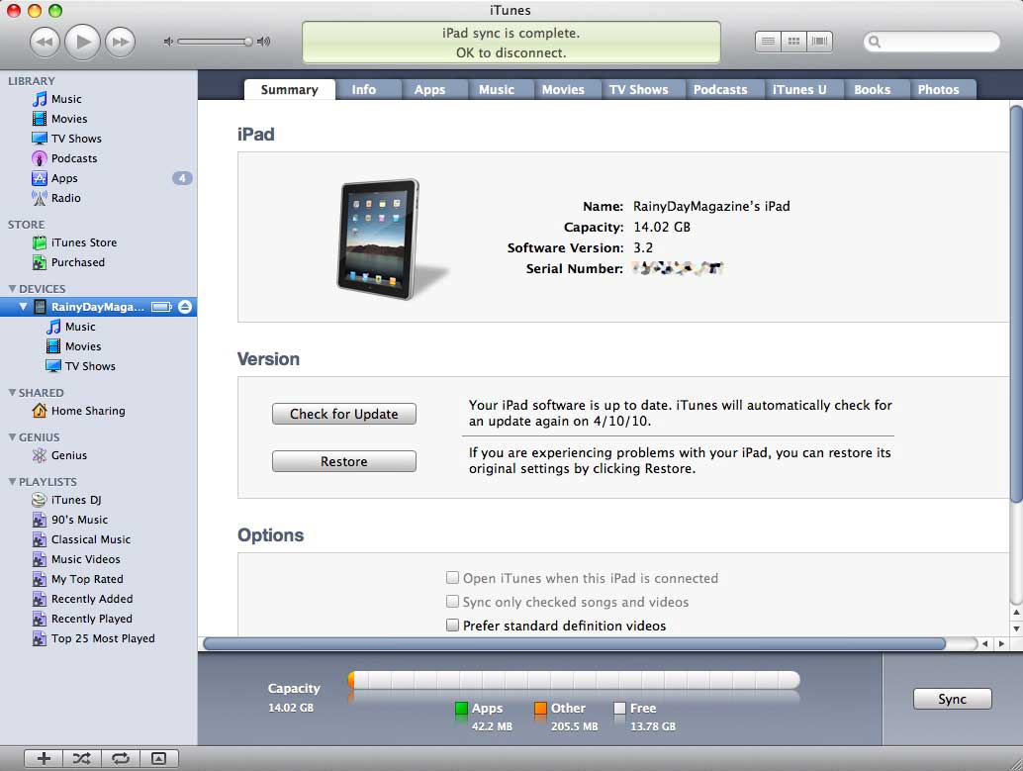1023x771 pixels.
Task: Show the artwork viewer panel
Action: pyautogui.click(x=158, y=758)
